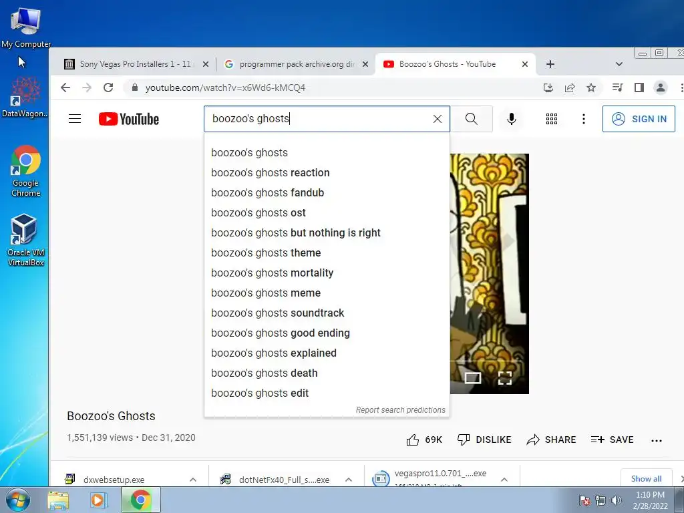Like the video (69K)

tap(424, 440)
